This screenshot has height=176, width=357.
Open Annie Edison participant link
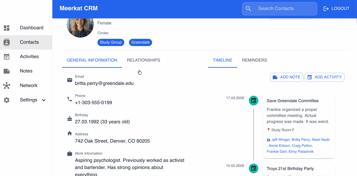(280, 146)
